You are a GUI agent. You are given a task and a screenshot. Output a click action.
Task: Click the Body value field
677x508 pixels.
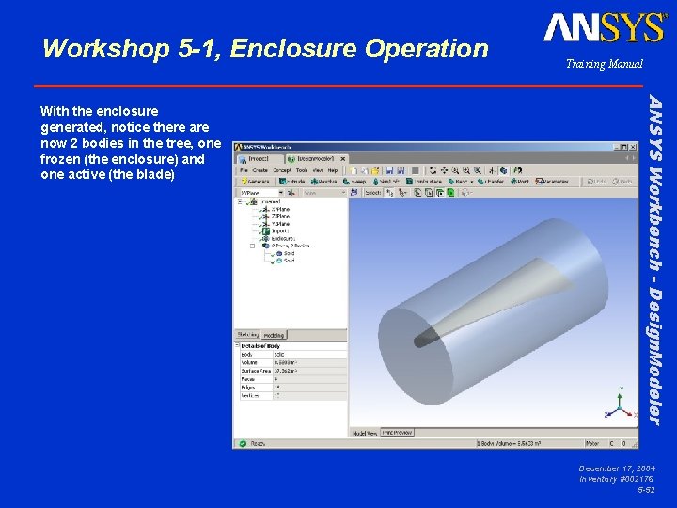tap(309, 355)
